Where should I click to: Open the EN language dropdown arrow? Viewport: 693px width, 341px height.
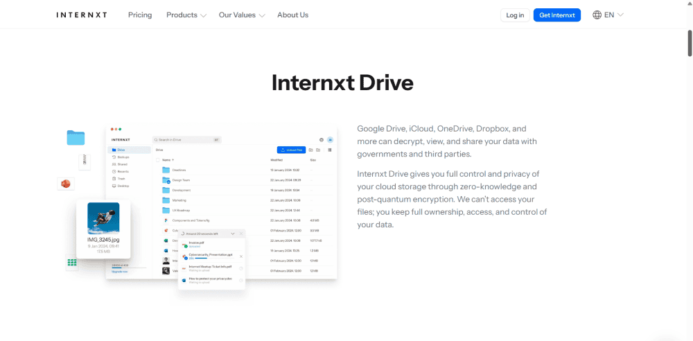(x=620, y=15)
